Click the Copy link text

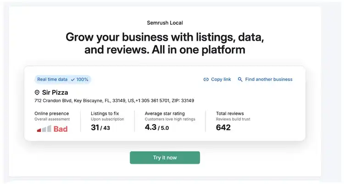[x=221, y=79]
